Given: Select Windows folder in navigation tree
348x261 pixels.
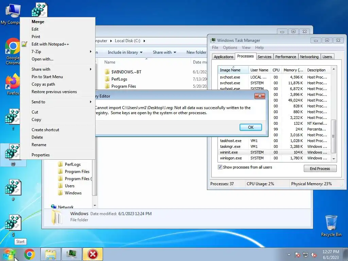Looking at the screenshot, I should [x=73, y=193].
